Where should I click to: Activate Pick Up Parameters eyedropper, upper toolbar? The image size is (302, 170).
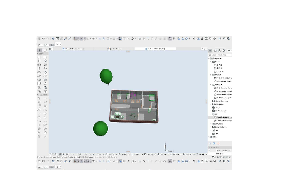pyautogui.click(x=65, y=39)
